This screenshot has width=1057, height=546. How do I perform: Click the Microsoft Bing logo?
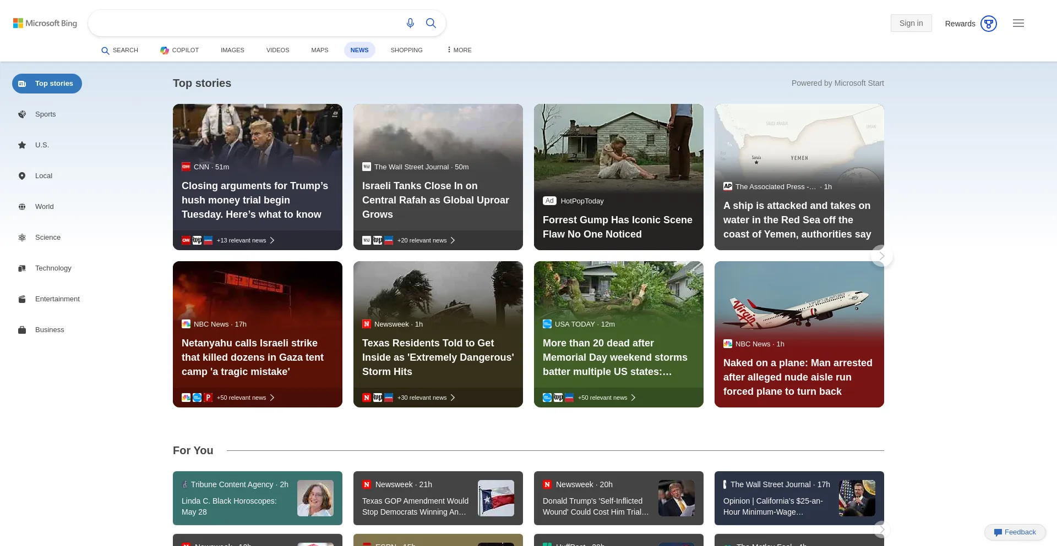(x=45, y=23)
